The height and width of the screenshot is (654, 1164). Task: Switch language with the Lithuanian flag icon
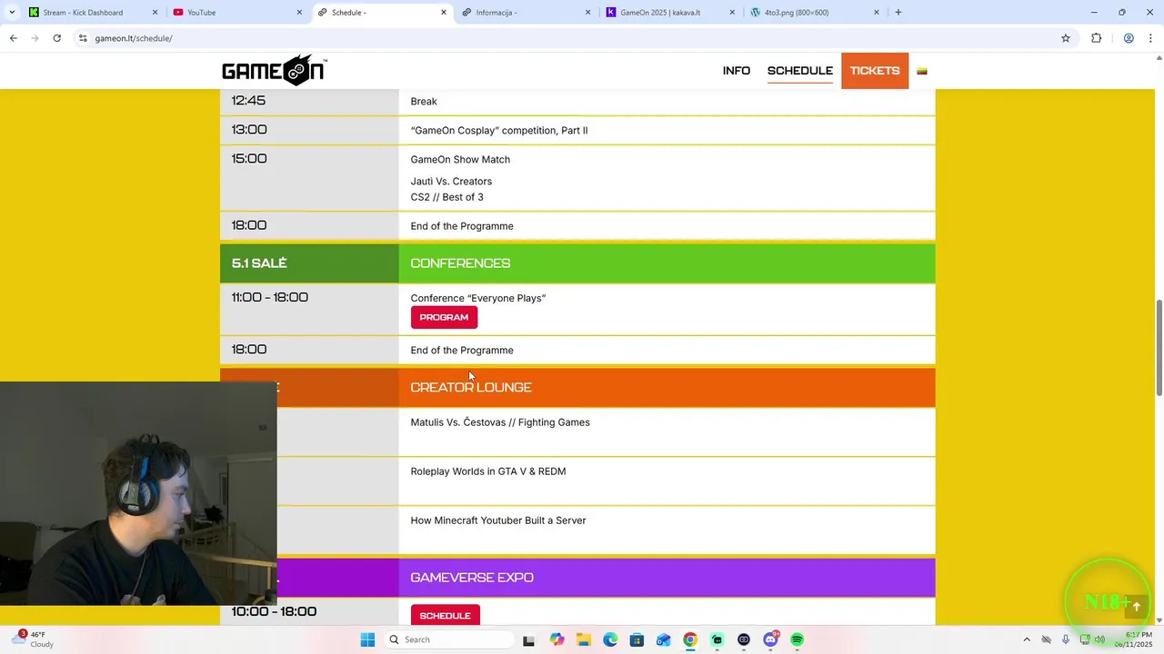point(922,71)
